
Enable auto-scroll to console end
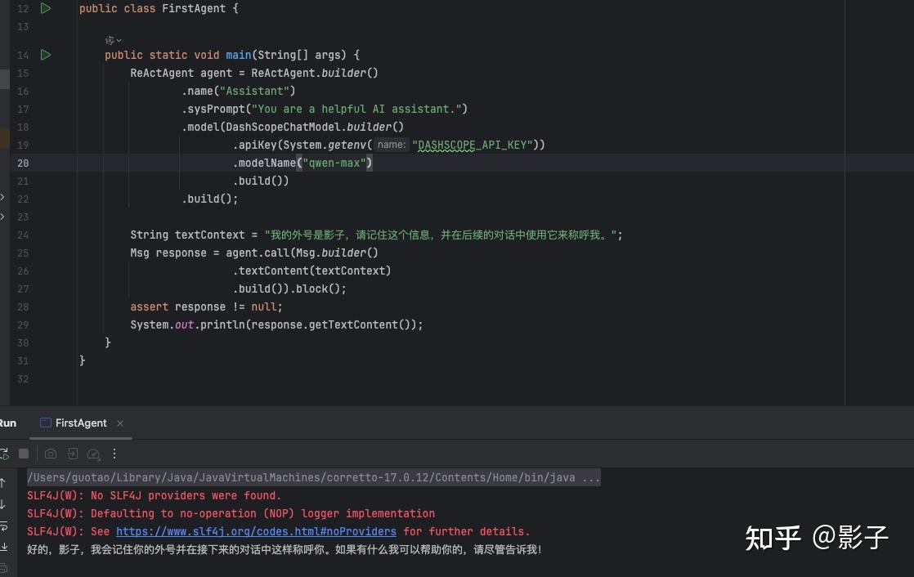pos(5,547)
